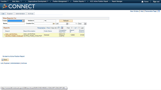
Task: Click the CONNECT Maryland Judiciary logo
Action: [x=18, y=7]
